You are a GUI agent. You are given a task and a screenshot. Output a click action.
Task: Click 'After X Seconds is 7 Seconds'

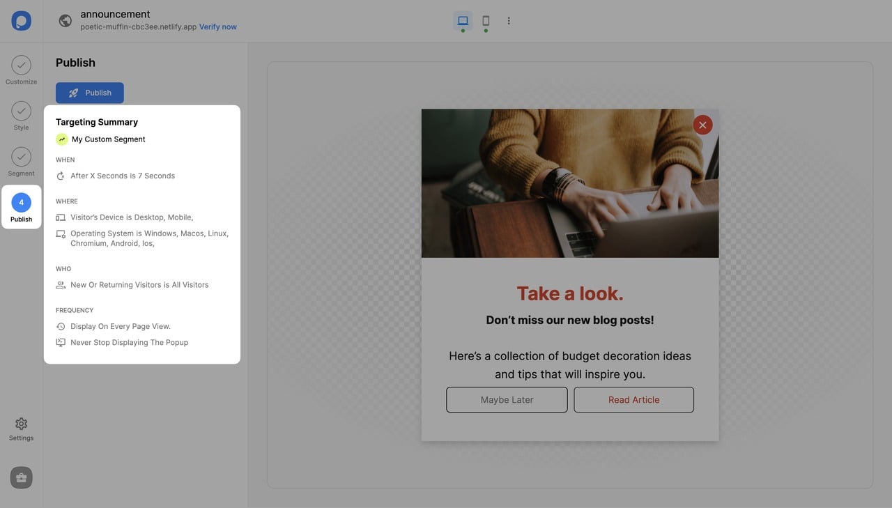[x=123, y=176]
